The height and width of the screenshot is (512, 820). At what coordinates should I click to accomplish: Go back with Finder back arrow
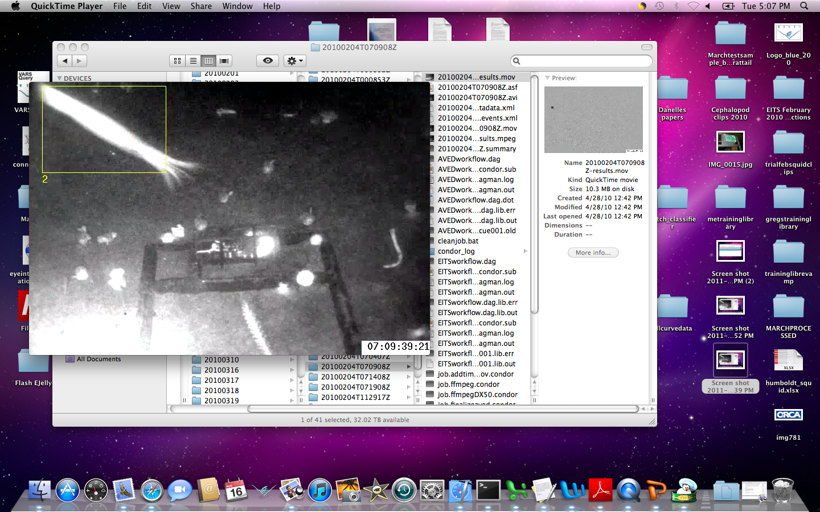point(65,61)
